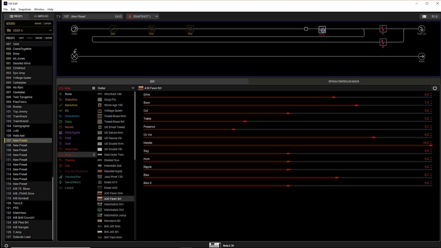Switch to the Impulses tab
441x248 pixels.
41,16
